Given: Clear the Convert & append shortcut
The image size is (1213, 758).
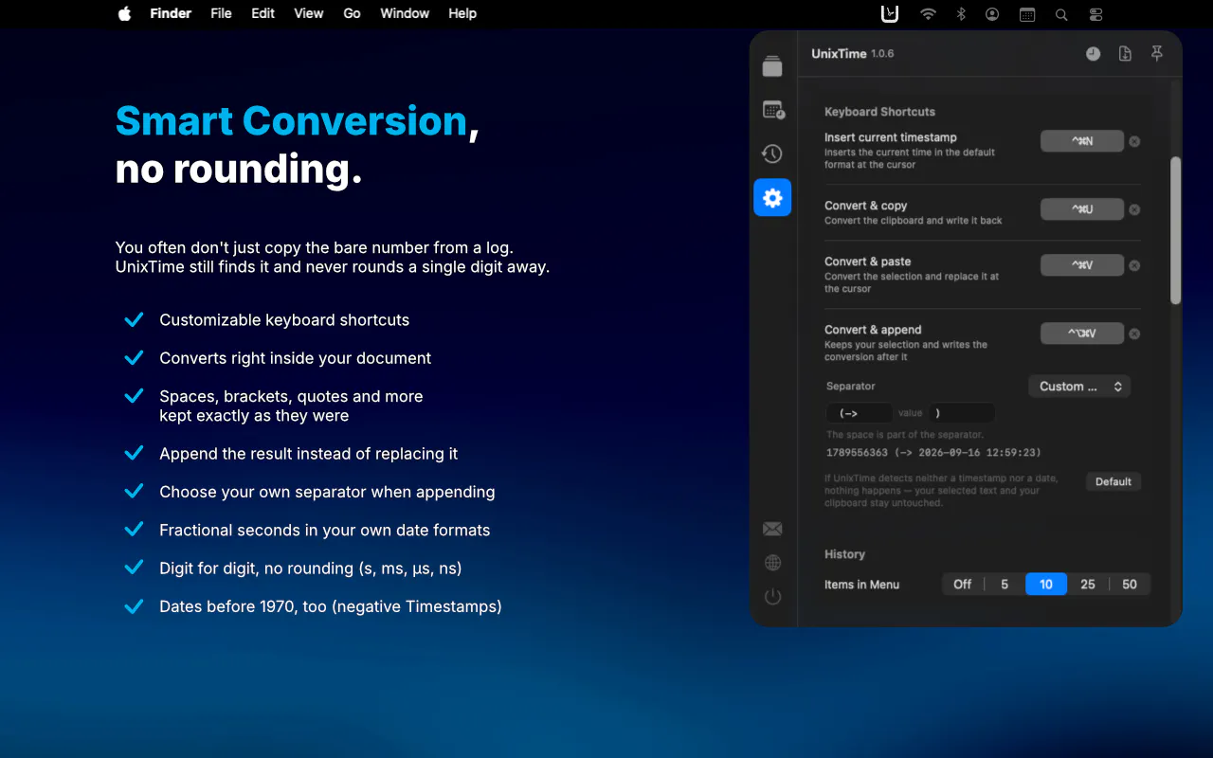Looking at the screenshot, I should [1134, 334].
